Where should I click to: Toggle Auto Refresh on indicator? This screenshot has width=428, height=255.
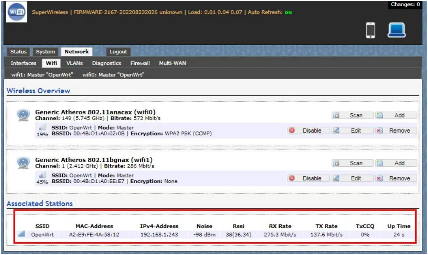tap(288, 12)
